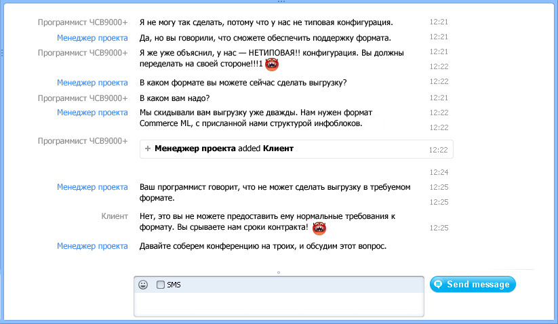This screenshot has height=324, width=558.
Task: Click the angry emoticon in Клиент's message
Action: [x=319, y=228]
